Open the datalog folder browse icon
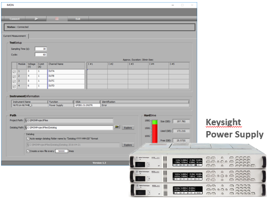269x199 pixels. click(x=117, y=127)
